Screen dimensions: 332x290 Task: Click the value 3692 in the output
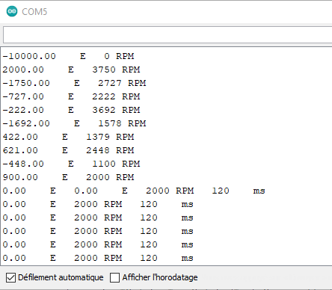click(x=104, y=110)
